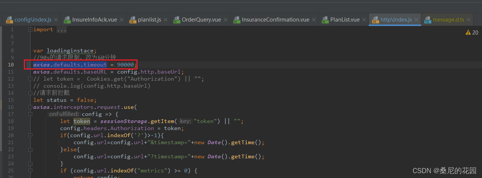
Task: Click the 'loadinginstace' variable name
Action: [x=70, y=51]
